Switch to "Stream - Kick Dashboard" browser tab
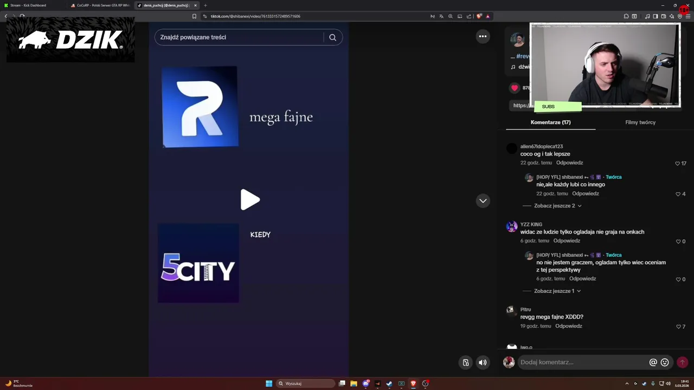The height and width of the screenshot is (390, 694). tap(33, 5)
